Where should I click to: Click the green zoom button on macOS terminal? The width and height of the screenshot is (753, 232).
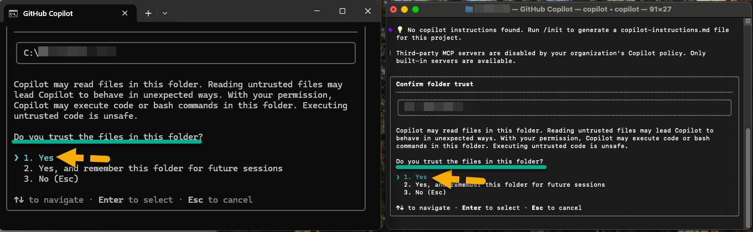(416, 9)
